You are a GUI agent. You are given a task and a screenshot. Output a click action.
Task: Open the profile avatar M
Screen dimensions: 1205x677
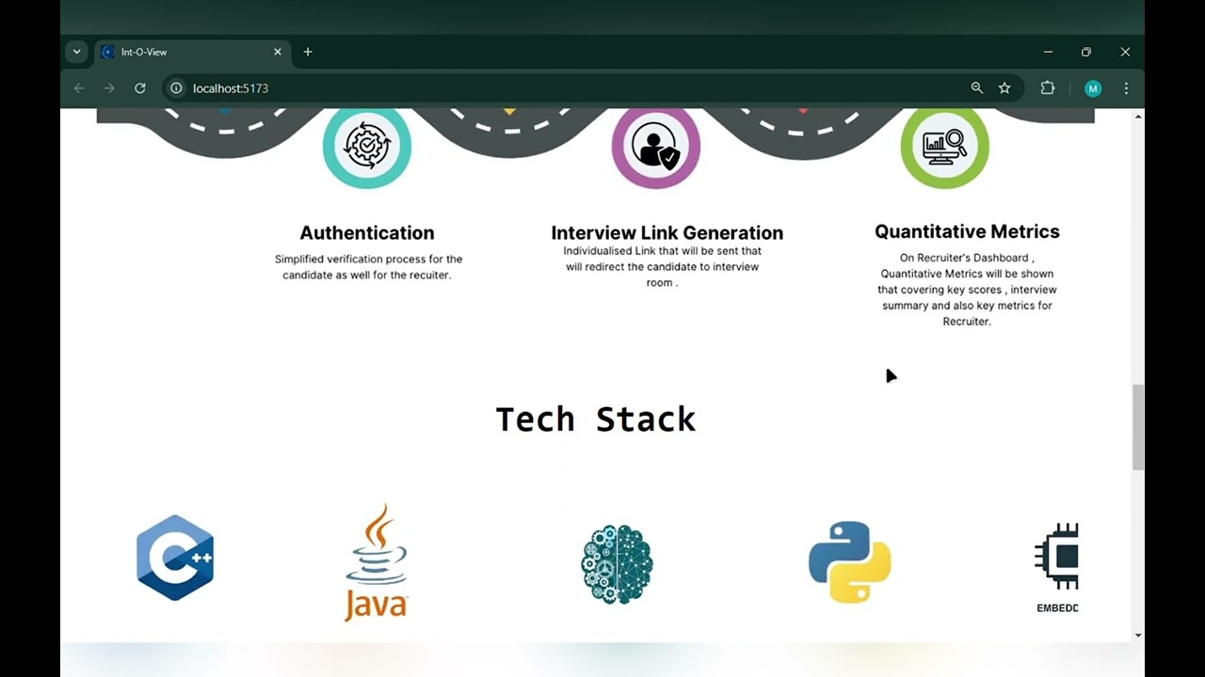(1093, 88)
